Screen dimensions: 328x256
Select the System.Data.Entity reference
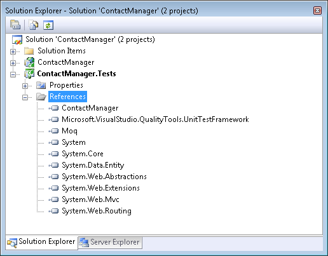coord(93,165)
